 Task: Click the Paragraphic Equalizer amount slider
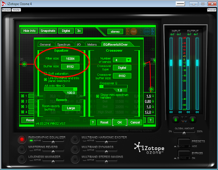[x=53, y=141]
